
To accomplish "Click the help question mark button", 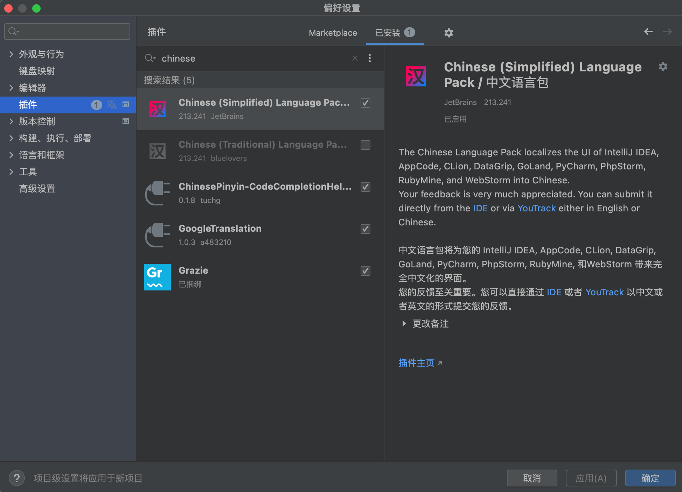I will coord(16,478).
